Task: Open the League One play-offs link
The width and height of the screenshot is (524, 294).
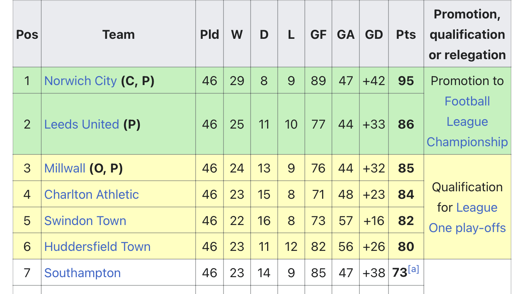Action: click(x=467, y=218)
